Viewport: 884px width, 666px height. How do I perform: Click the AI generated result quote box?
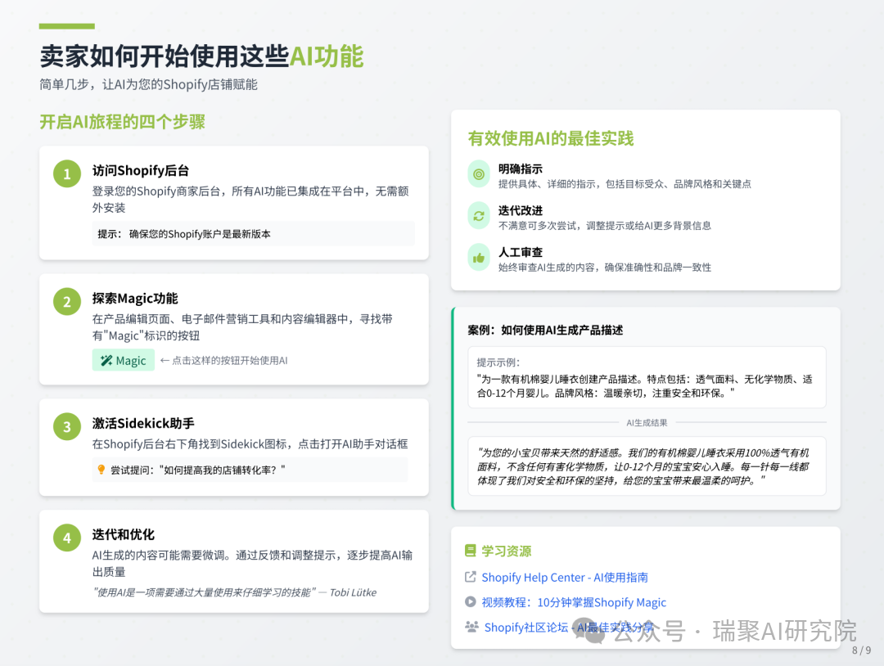click(647, 466)
